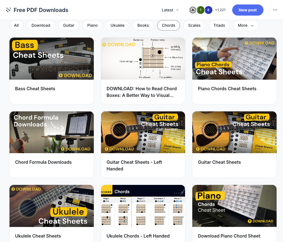Open the How to Read Chord Boxes diagram
This screenshot has height=242, width=283.
[143, 58]
